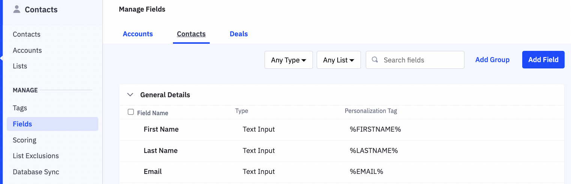Select the Contacts tab in Manage Fields
This screenshot has height=184, width=571.
pos(191,34)
